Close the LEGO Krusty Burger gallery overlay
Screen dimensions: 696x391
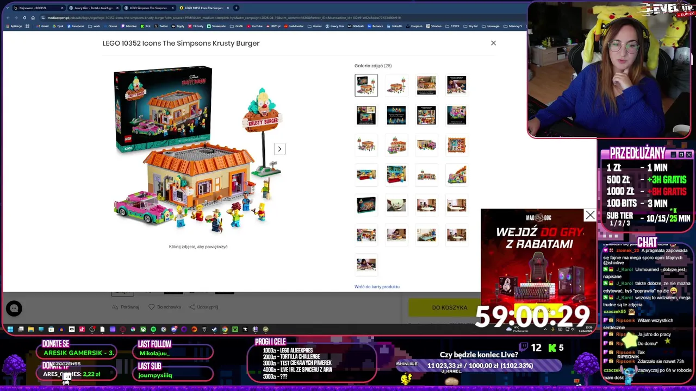point(493,43)
